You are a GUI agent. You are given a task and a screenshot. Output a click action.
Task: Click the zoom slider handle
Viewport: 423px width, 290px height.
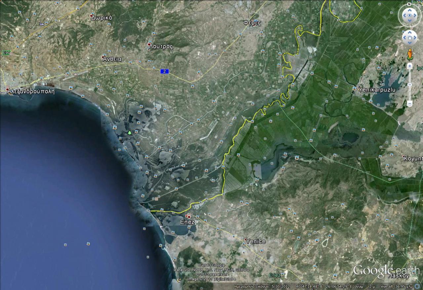click(410, 85)
